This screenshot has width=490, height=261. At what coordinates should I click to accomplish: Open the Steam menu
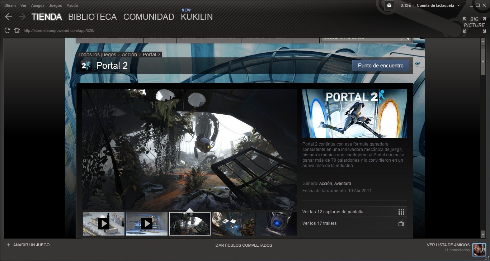coord(10,5)
